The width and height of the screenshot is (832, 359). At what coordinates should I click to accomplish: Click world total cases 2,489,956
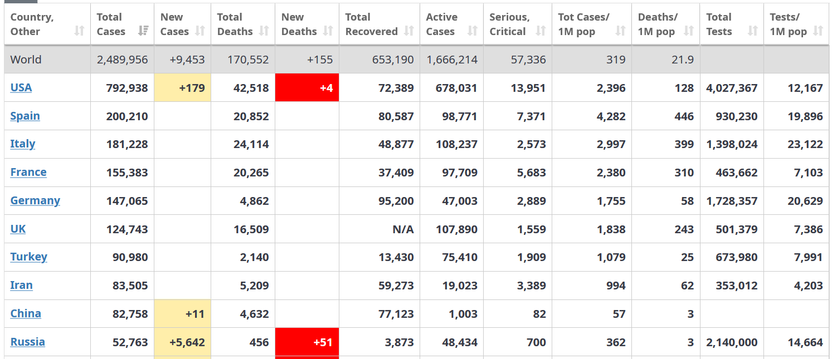(x=123, y=60)
